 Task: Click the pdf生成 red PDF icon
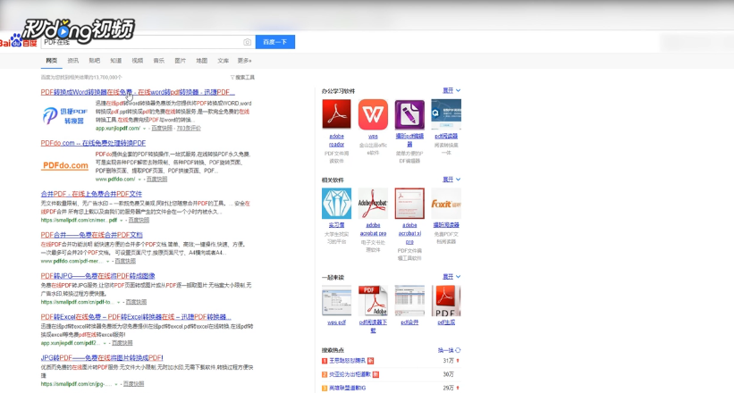(x=446, y=301)
